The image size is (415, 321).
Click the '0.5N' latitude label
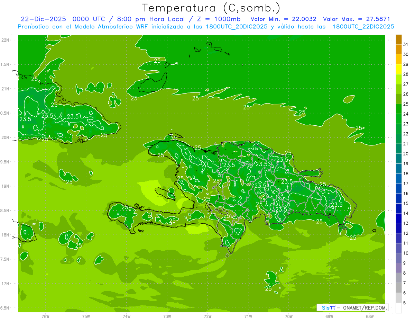coord(5,113)
